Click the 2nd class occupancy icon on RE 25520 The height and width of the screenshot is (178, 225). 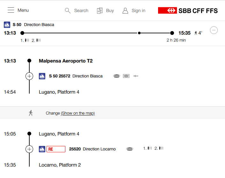(161, 148)
